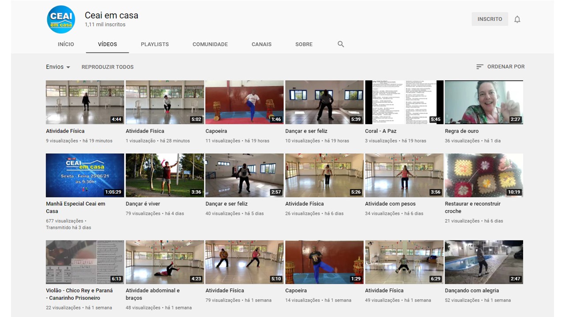Image resolution: width=565 pixels, height=317 pixels.
Task: Open the channel search magnifier icon
Action: [341, 44]
